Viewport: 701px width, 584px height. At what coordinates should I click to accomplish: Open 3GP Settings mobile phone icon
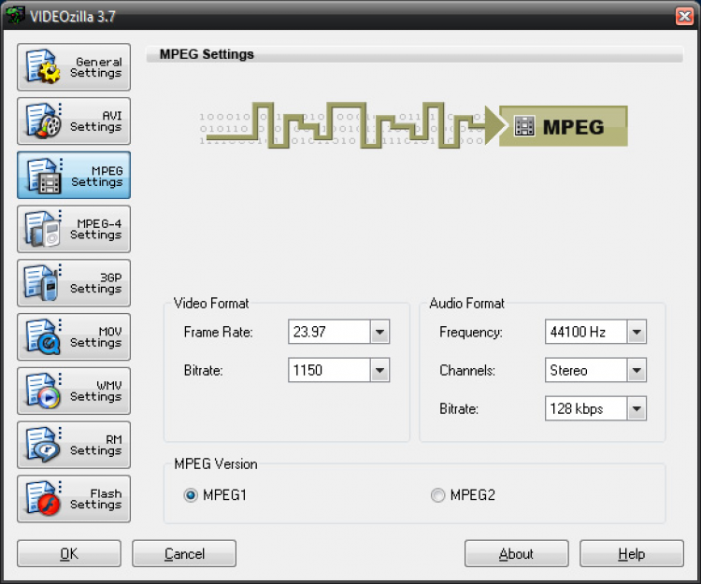(41, 283)
